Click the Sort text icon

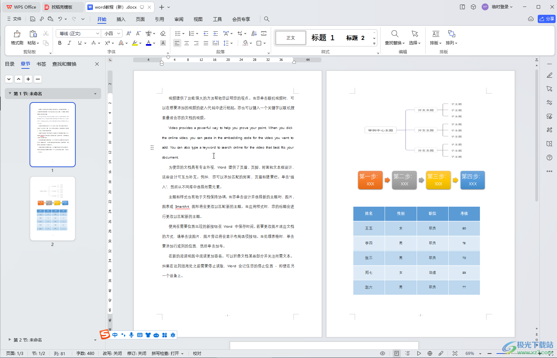point(254,33)
